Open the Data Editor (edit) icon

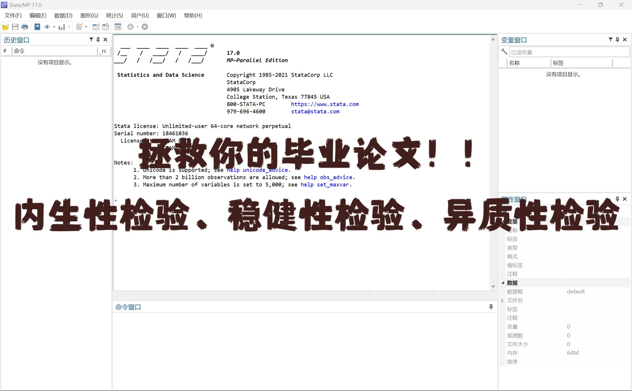[96, 27]
